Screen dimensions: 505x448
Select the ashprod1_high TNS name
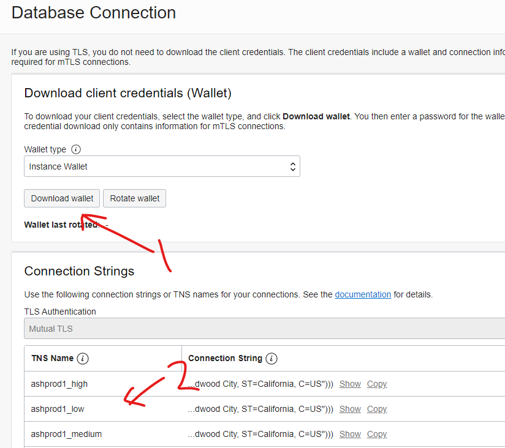(59, 384)
